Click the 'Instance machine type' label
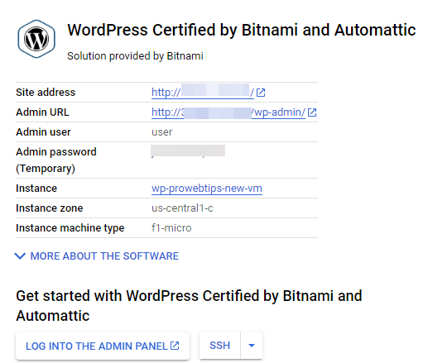The width and height of the screenshot is (433, 363). point(70,228)
